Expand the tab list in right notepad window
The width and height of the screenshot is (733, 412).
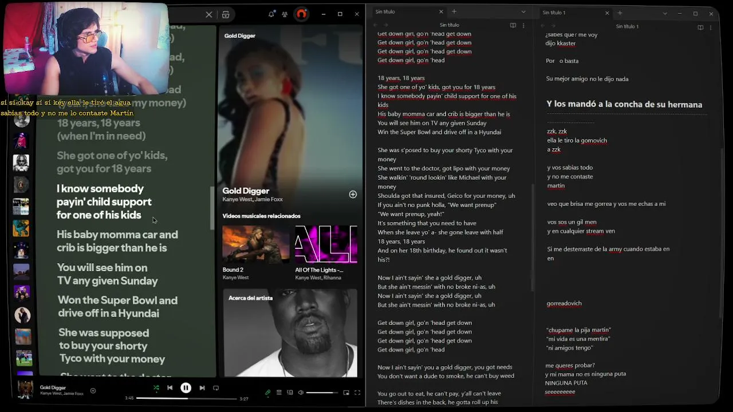[665, 13]
